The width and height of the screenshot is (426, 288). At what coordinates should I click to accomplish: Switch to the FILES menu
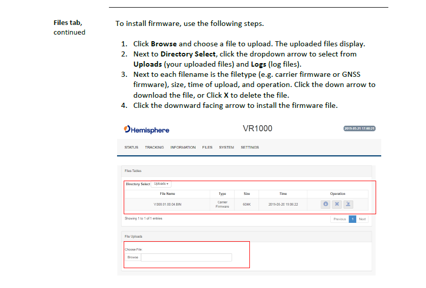pyautogui.click(x=207, y=148)
